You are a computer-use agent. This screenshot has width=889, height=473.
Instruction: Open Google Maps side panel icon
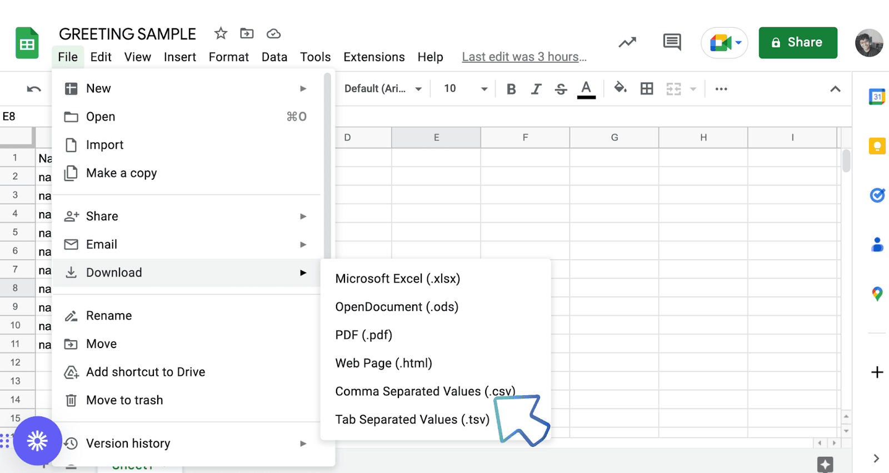point(877,294)
